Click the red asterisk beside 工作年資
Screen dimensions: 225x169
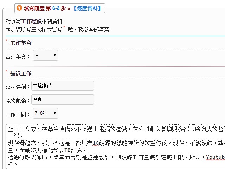(6, 41)
